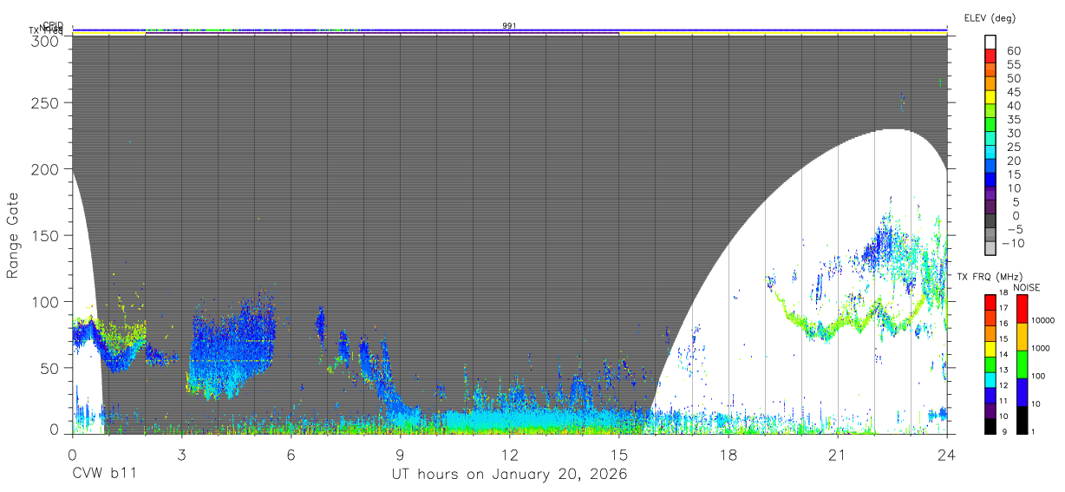
Task: Pick the green swatch in the NOISE colorbar
Action: 1021,364
